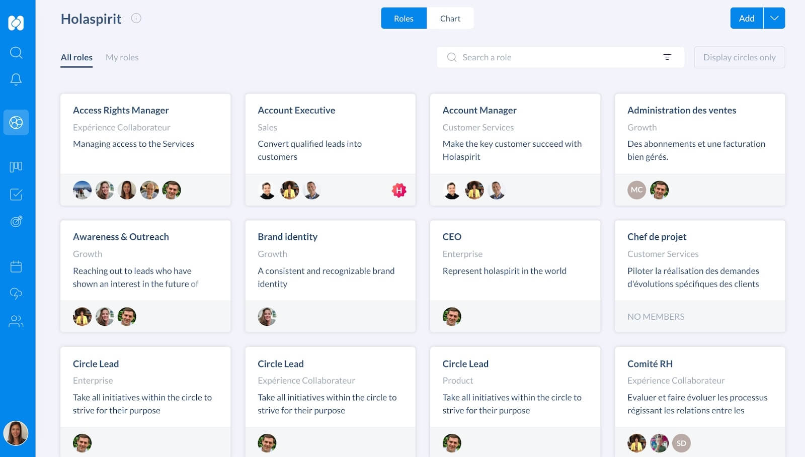This screenshot has height=457, width=805.
Task: Click the Add button
Action: pyautogui.click(x=747, y=18)
